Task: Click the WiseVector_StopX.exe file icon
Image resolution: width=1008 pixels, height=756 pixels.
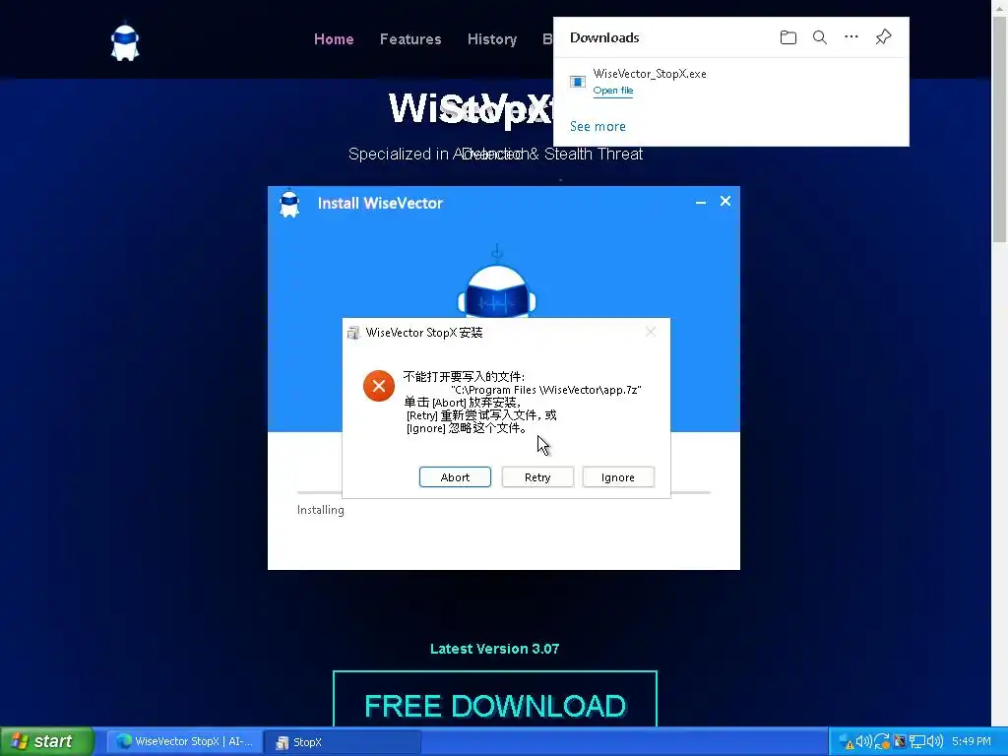Action: click(x=577, y=82)
